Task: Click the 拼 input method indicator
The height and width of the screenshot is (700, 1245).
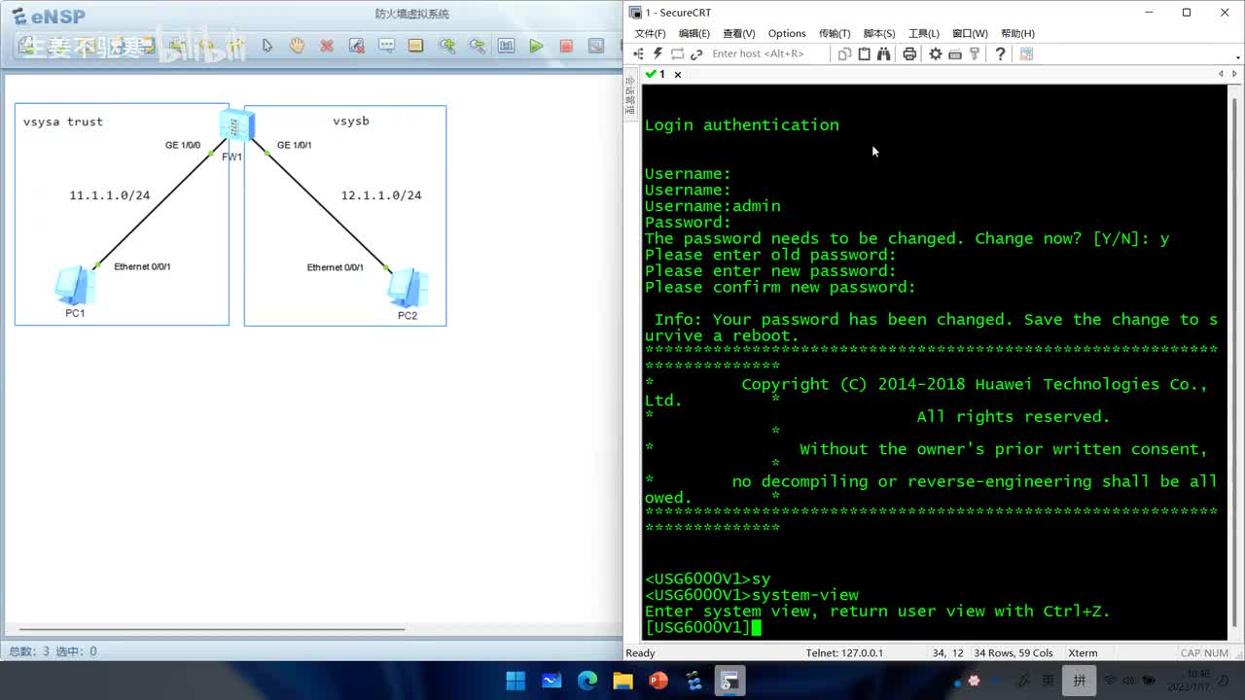Action: (x=1080, y=681)
